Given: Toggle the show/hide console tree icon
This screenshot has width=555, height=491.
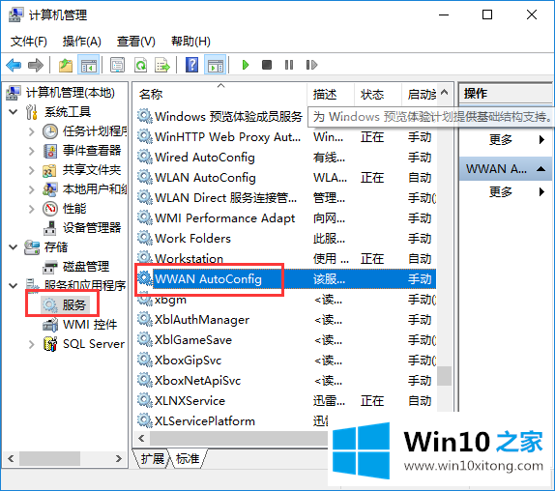Looking at the screenshot, I should click(x=88, y=65).
